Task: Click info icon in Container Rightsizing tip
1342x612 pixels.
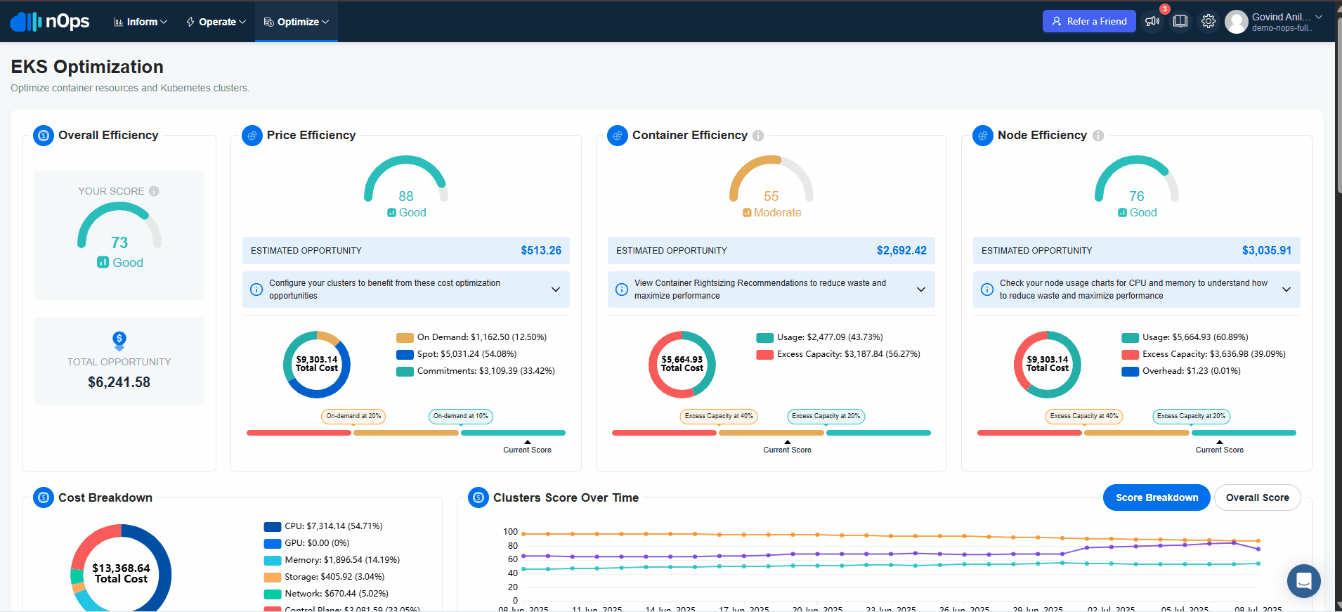Action: pyautogui.click(x=622, y=289)
